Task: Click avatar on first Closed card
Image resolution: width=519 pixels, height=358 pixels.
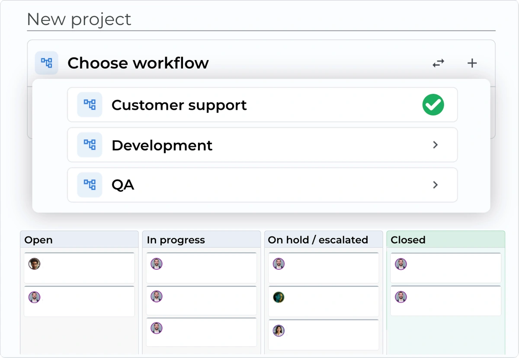Action: click(401, 264)
